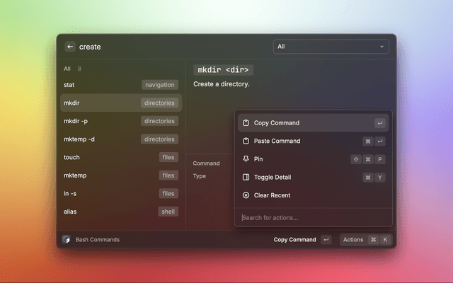453x283 pixels.
Task: Select the stat command row
Action: [x=121, y=85]
